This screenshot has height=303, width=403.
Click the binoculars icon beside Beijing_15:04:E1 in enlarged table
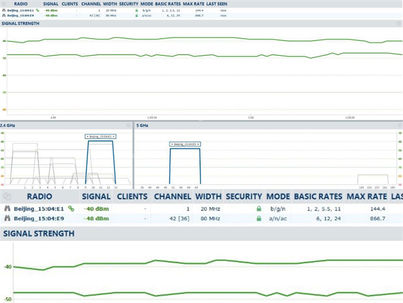pyautogui.click(x=7, y=209)
